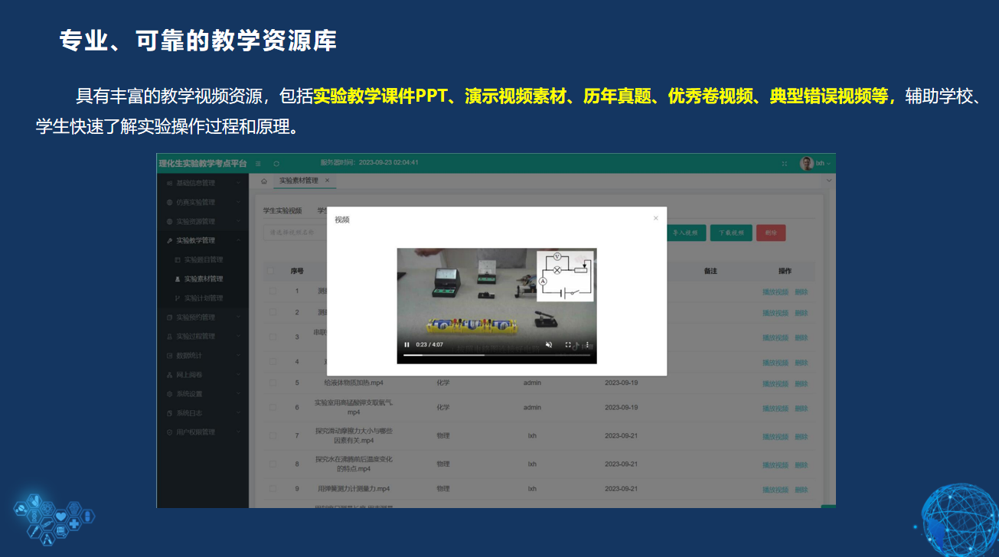Toggle page fullscreen icon near avatar
Viewport: 999px width, 557px height.
tap(784, 163)
